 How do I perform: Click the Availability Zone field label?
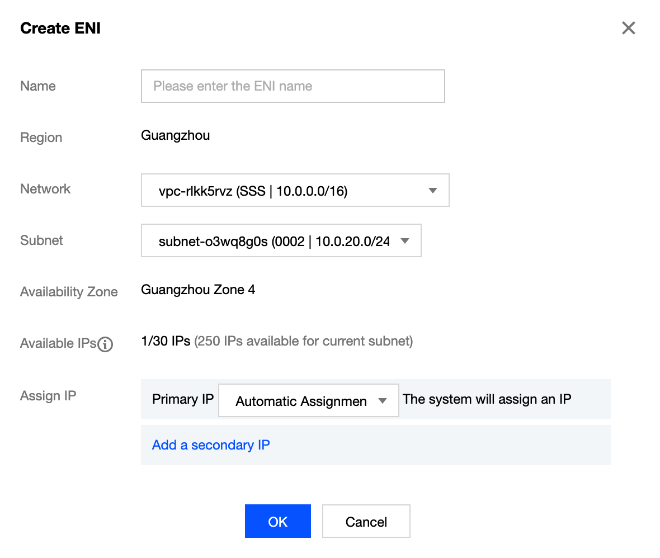pos(69,292)
